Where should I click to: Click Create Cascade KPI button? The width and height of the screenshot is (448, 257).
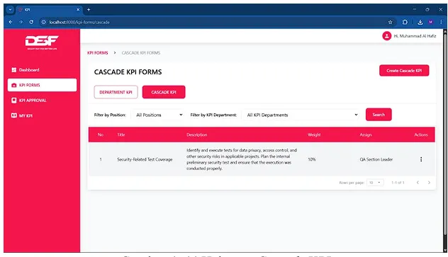point(404,71)
